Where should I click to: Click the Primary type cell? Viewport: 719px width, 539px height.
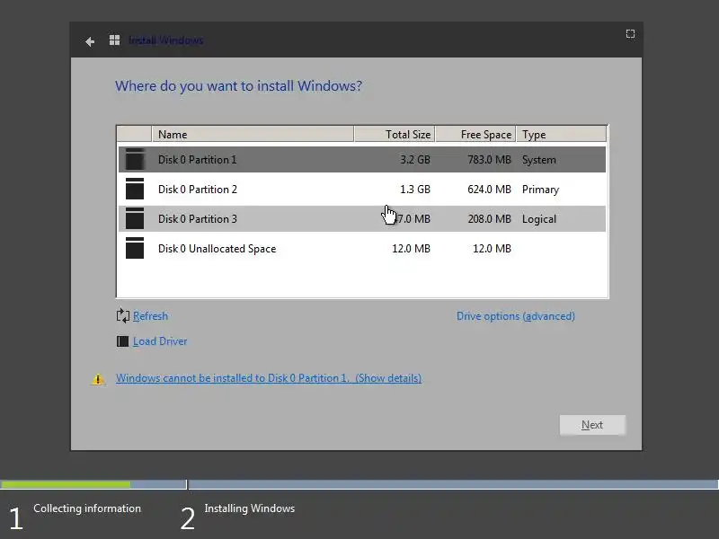tap(540, 190)
